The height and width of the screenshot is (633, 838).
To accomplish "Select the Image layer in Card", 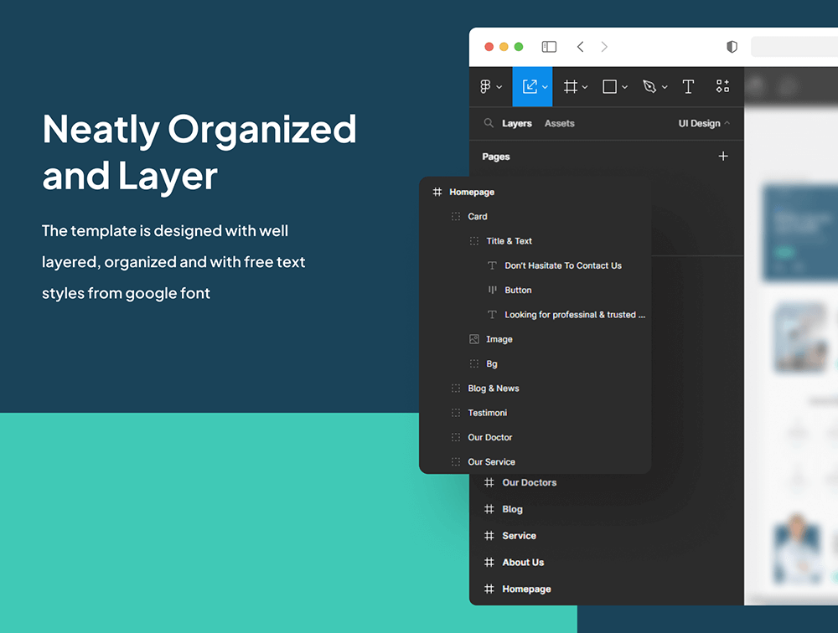I will pos(499,339).
